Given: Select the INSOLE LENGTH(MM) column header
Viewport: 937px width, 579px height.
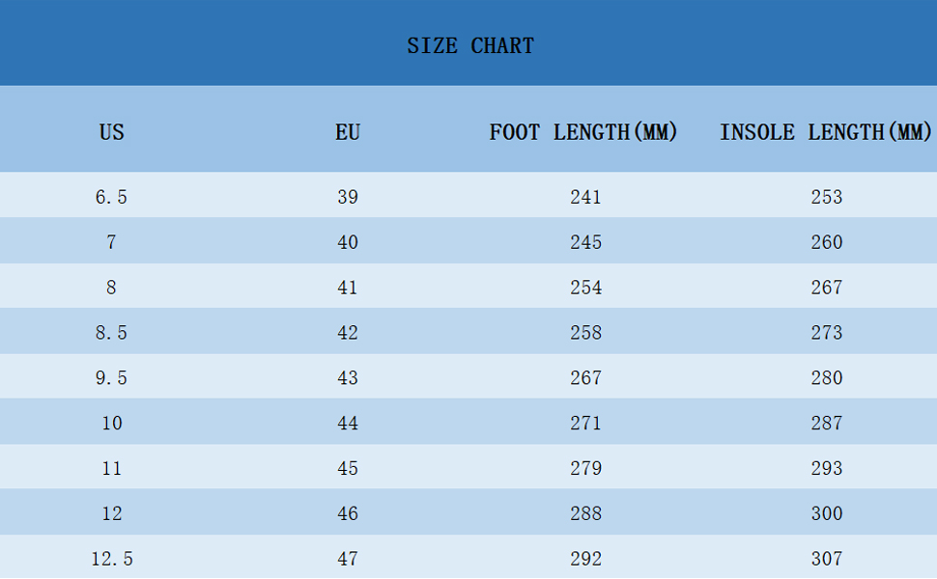Looking at the screenshot, I should [x=826, y=132].
